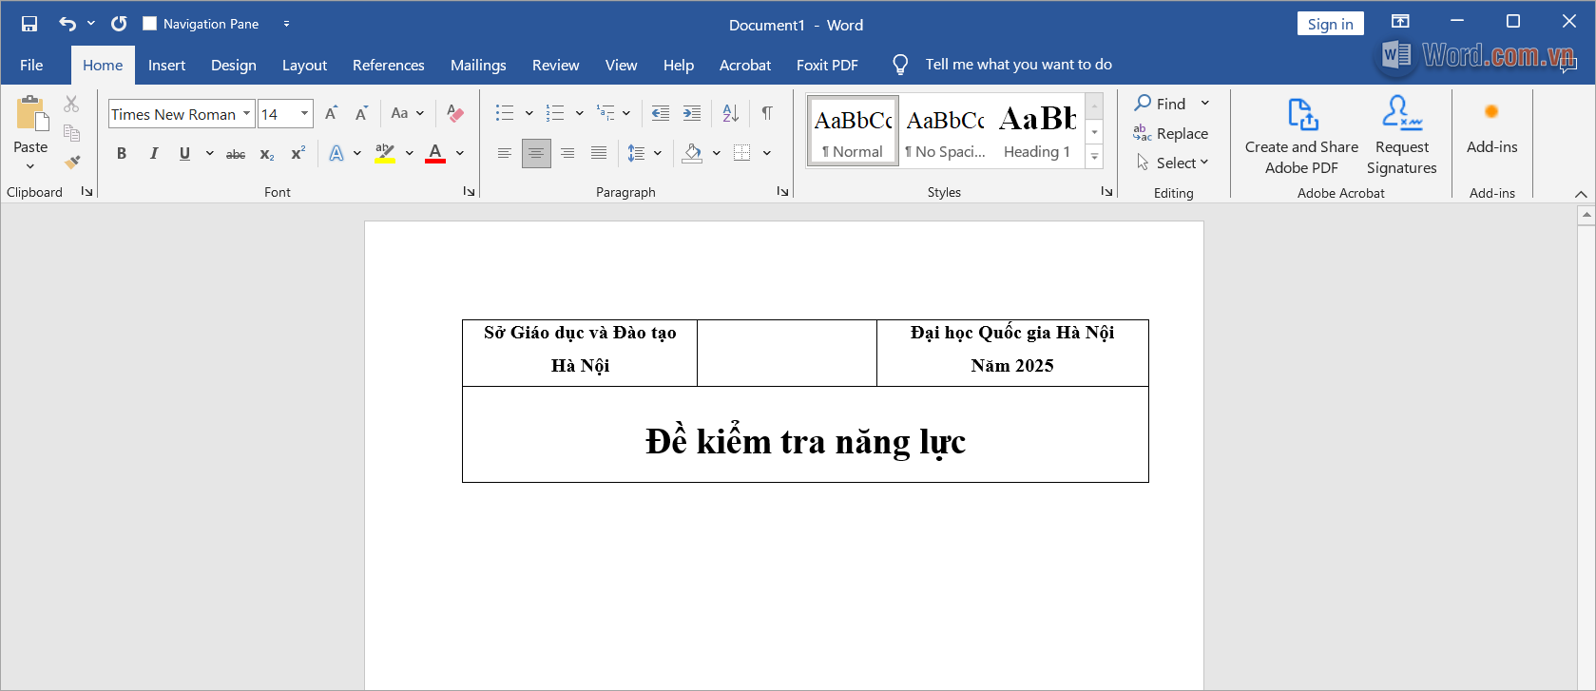Image resolution: width=1596 pixels, height=691 pixels.
Task: Switch to the Insert tab
Action: (166, 65)
